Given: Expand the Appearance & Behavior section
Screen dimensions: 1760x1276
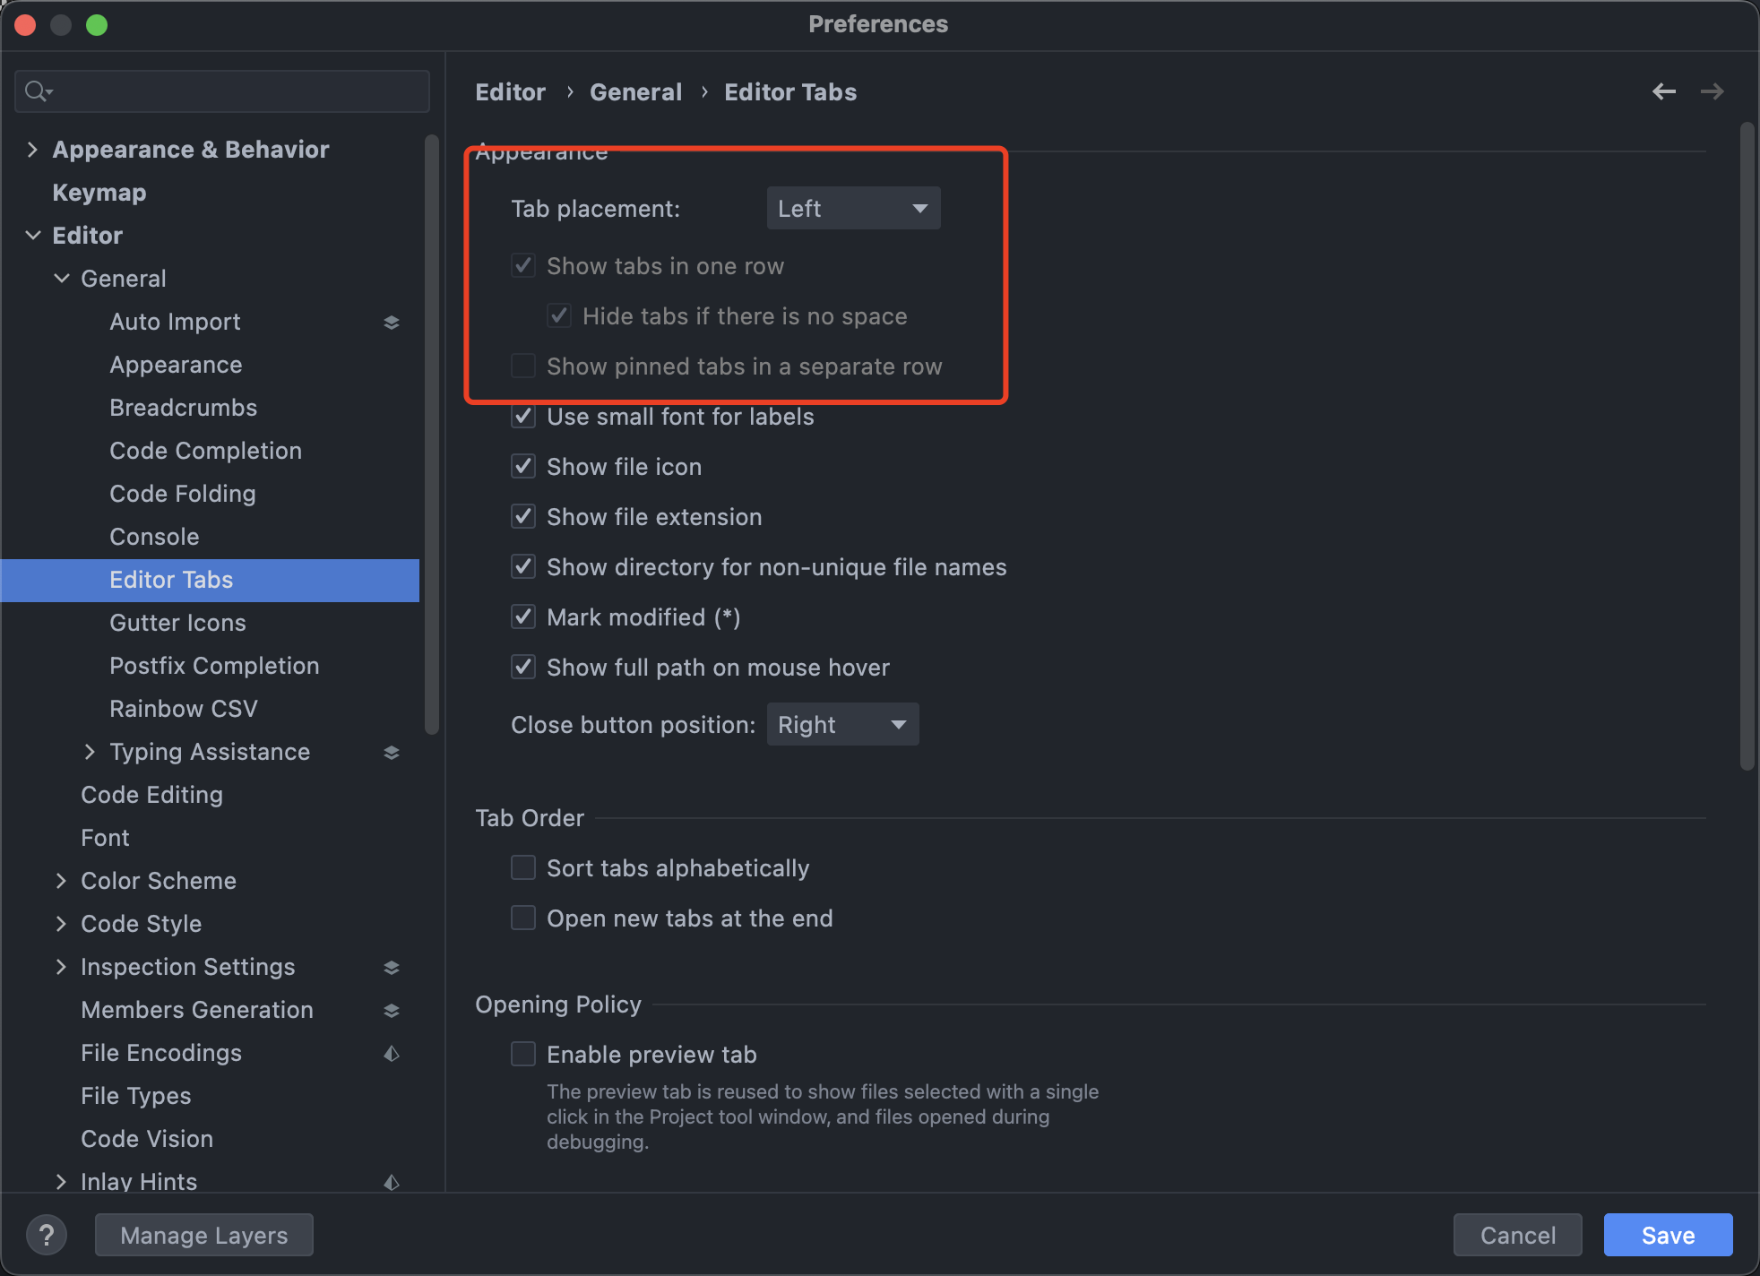Looking at the screenshot, I should (33, 150).
